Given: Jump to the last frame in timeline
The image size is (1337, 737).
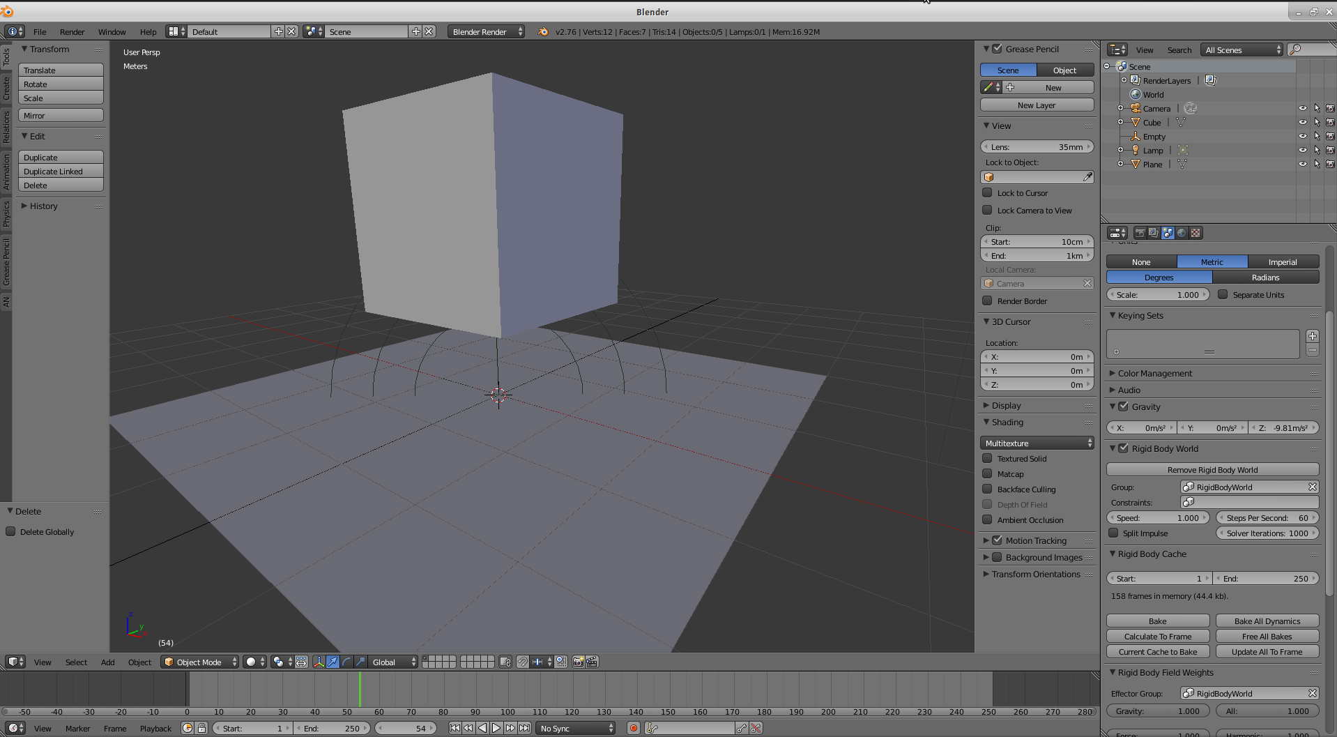Looking at the screenshot, I should (x=524, y=728).
